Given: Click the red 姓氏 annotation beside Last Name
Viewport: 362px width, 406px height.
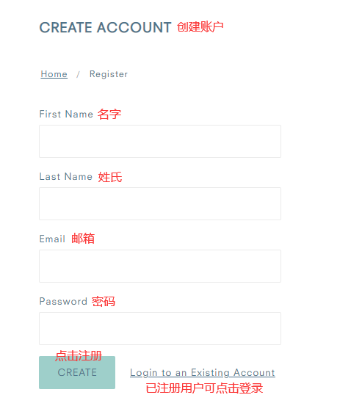Looking at the screenshot, I should pyautogui.click(x=110, y=177).
